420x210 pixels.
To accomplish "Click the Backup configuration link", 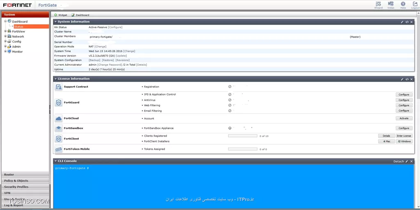I will [95, 60].
